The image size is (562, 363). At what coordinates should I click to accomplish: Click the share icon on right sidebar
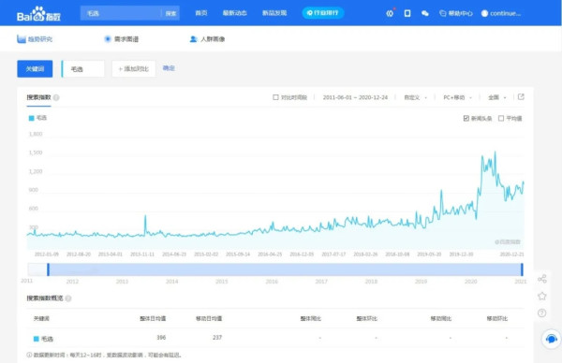click(x=542, y=279)
